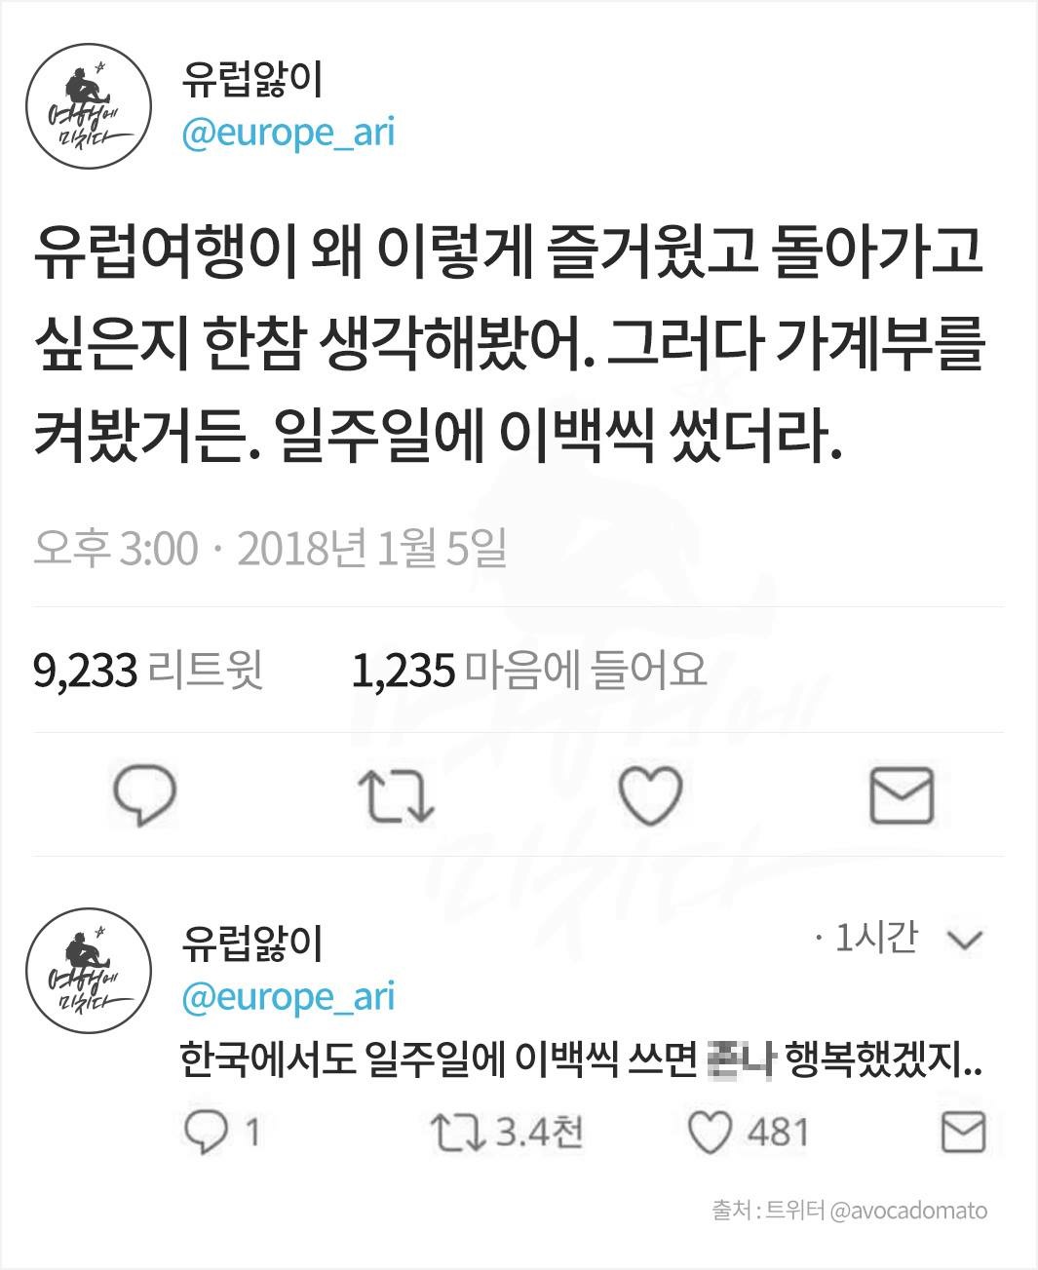1038x1270 pixels.
Task: Click the retweet arrows icon on main tweet
Action: point(399,794)
